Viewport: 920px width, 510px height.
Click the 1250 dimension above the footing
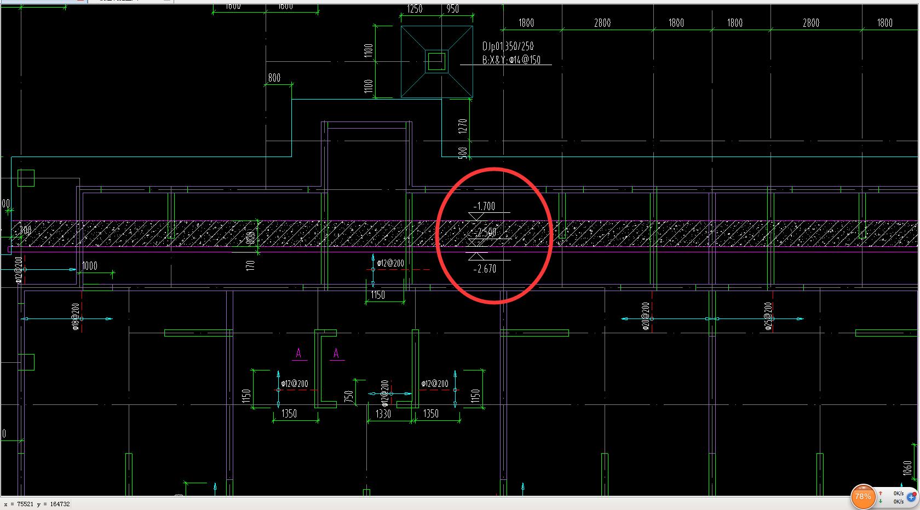click(415, 9)
